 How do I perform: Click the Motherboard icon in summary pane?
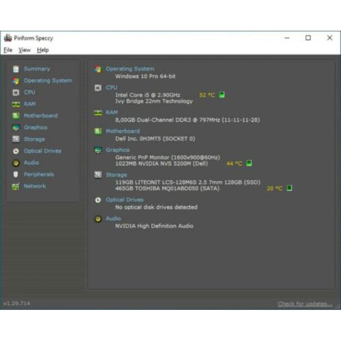coord(98,131)
